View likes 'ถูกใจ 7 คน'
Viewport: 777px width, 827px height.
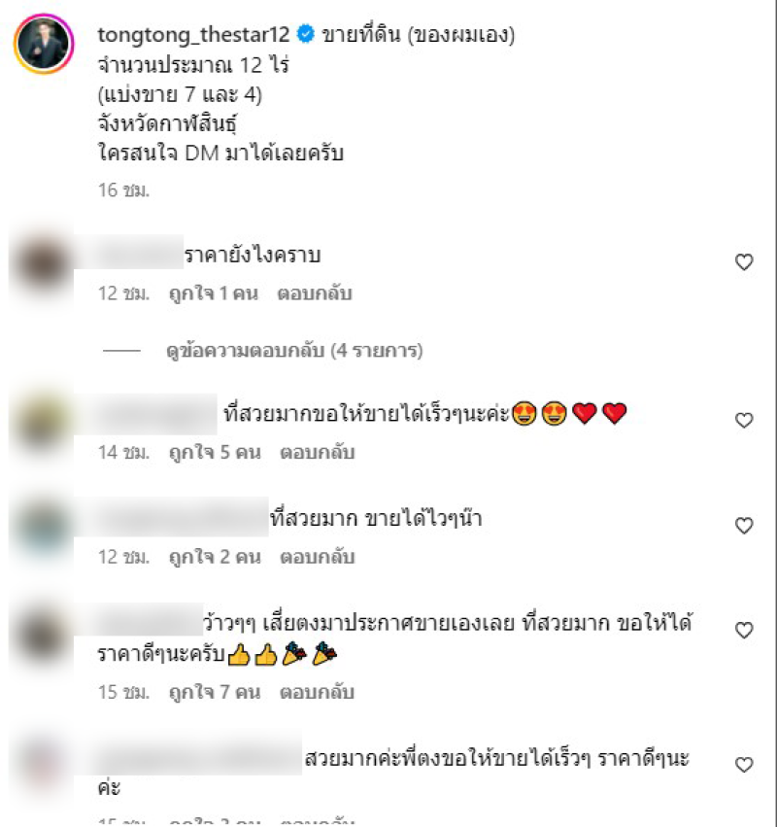(x=215, y=692)
